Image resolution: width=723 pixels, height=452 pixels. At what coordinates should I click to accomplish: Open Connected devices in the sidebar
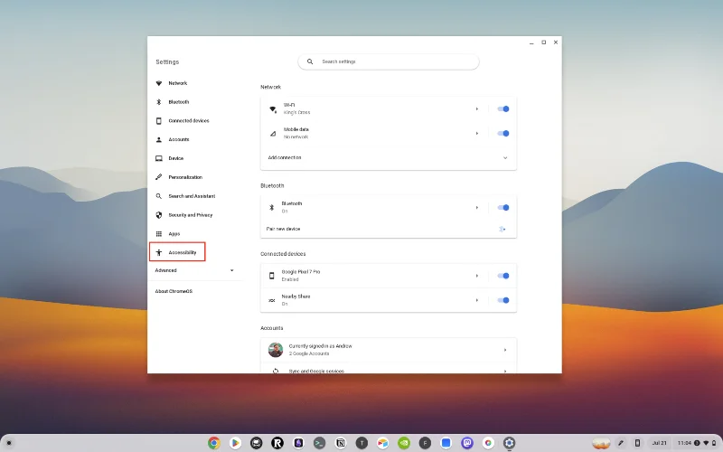point(188,121)
